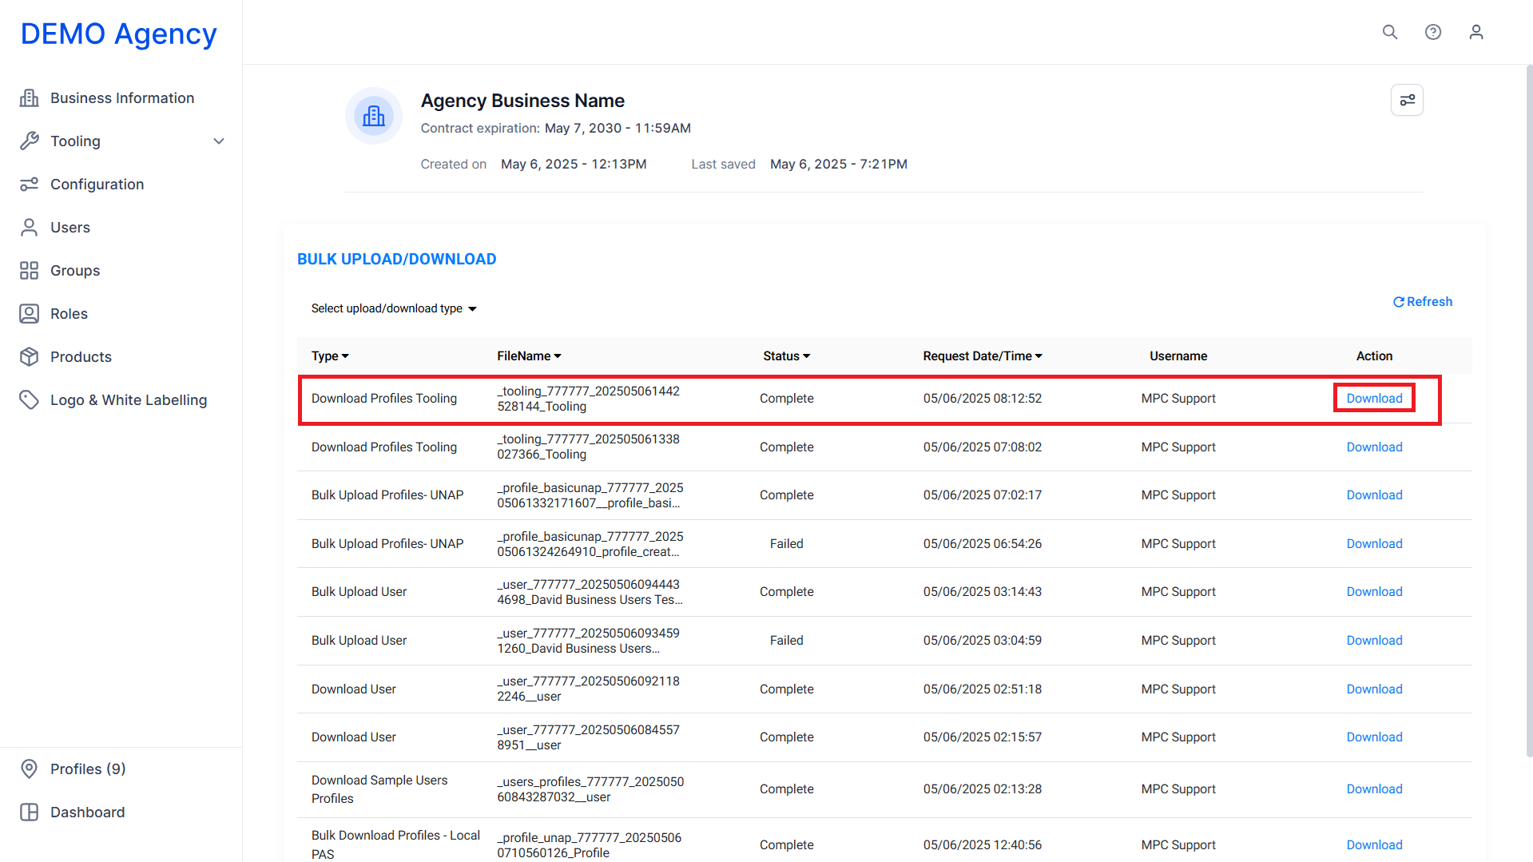
Task: Click the Username column header
Action: pyautogui.click(x=1178, y=356)
